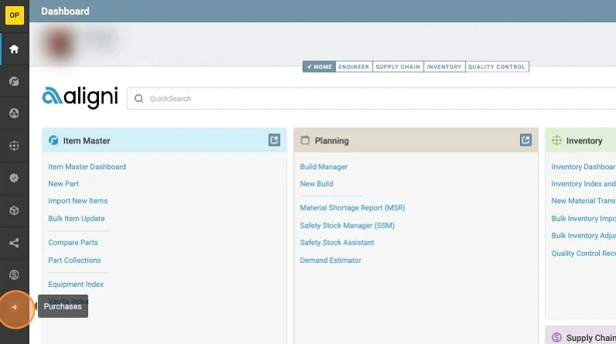Select the Quality Control tab
This screenshot has width=616, height=344.
pos(497,67)
